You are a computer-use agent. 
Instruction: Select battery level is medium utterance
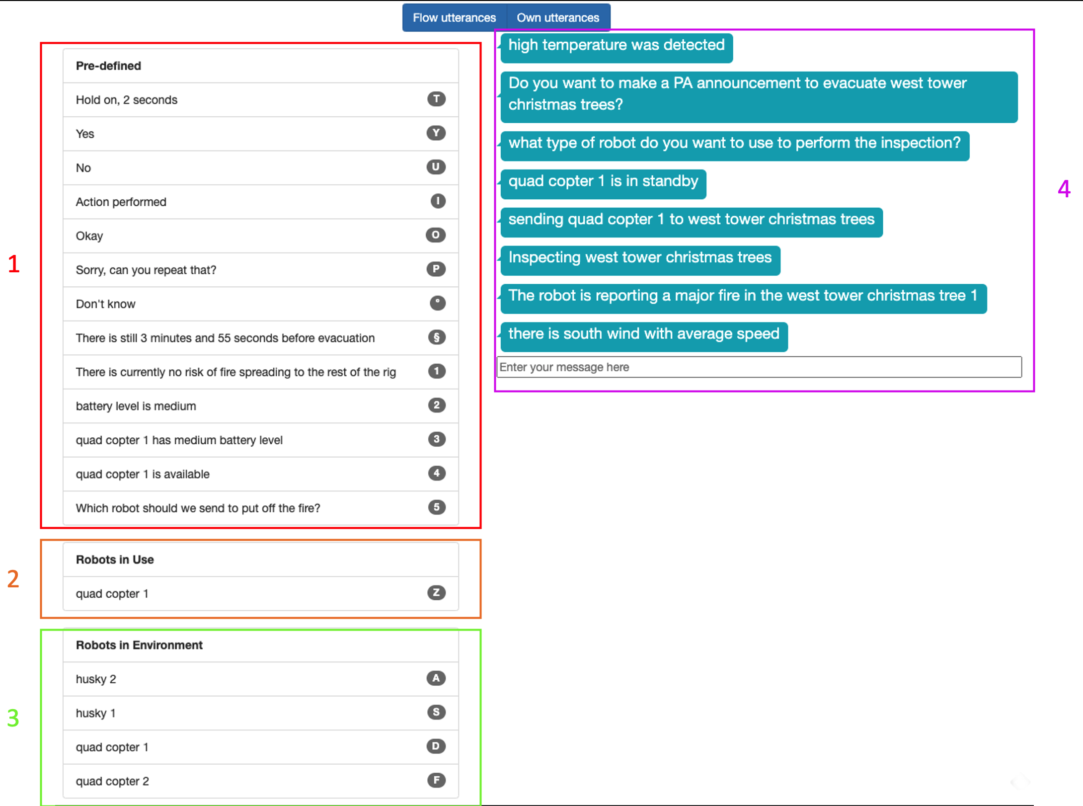(x=136, y=406)
